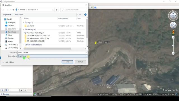Move item up with arrow button

pos(21,90)
